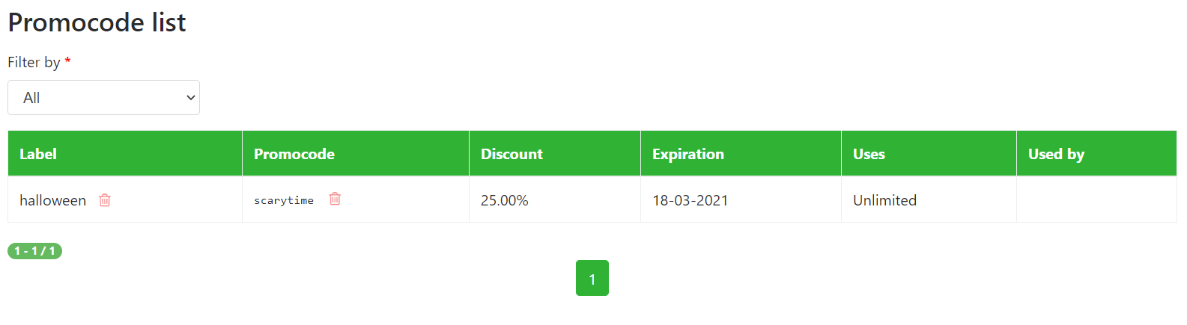Click the empty Used by cell for halloween

tap(1096, 200)
